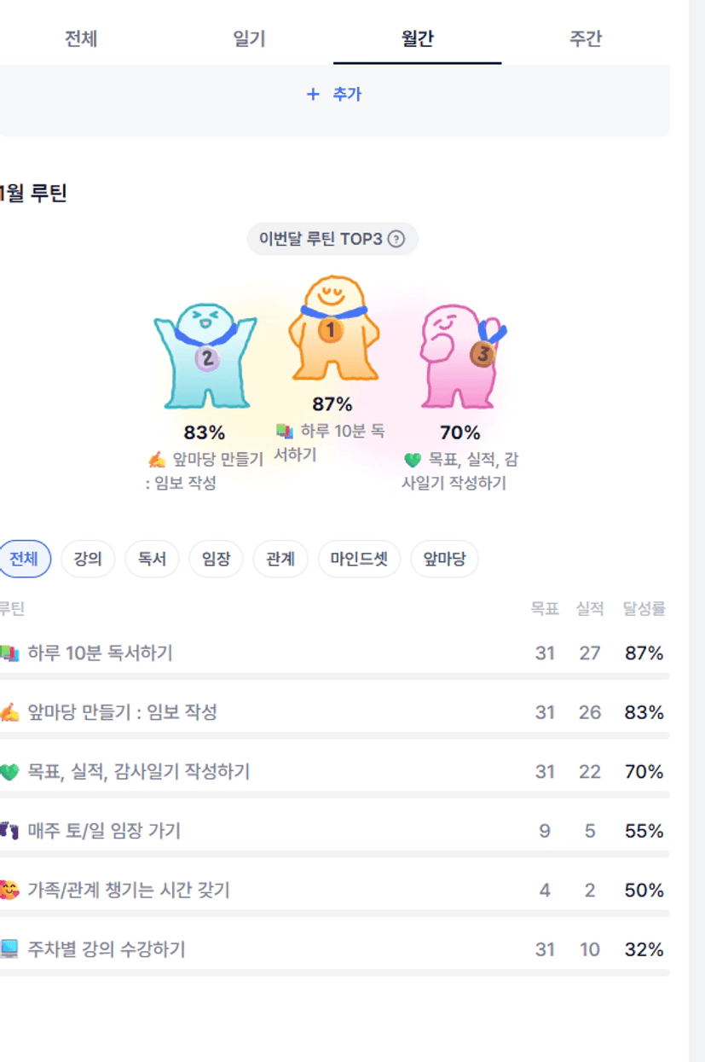Filter routines by 독서 chip
The image size is (705, 1062).
[x=152, y=560]
